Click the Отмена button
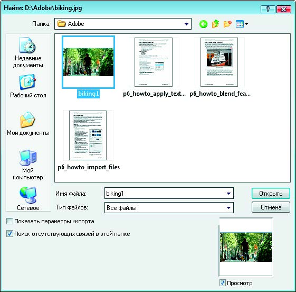Image resolution: width=296 pixels, height=292 pixels. [271, 207]
